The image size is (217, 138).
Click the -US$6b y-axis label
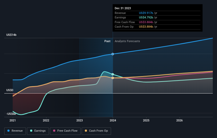(11, 114)
